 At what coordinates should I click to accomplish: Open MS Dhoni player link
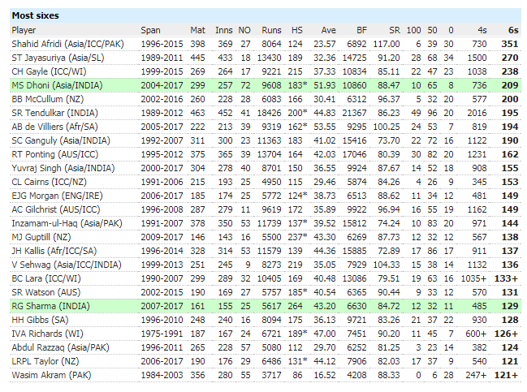coord(57,85)
